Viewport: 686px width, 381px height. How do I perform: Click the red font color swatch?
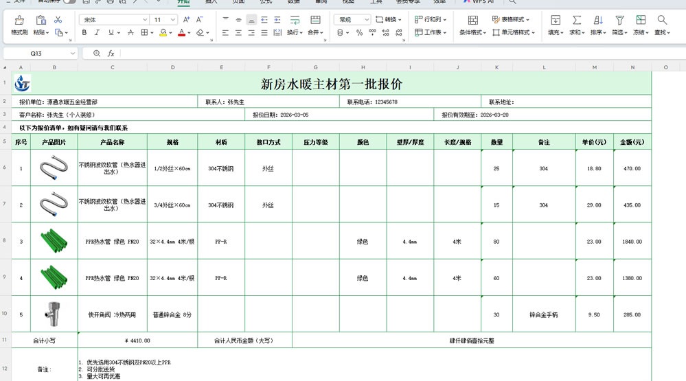pos(182,32)
